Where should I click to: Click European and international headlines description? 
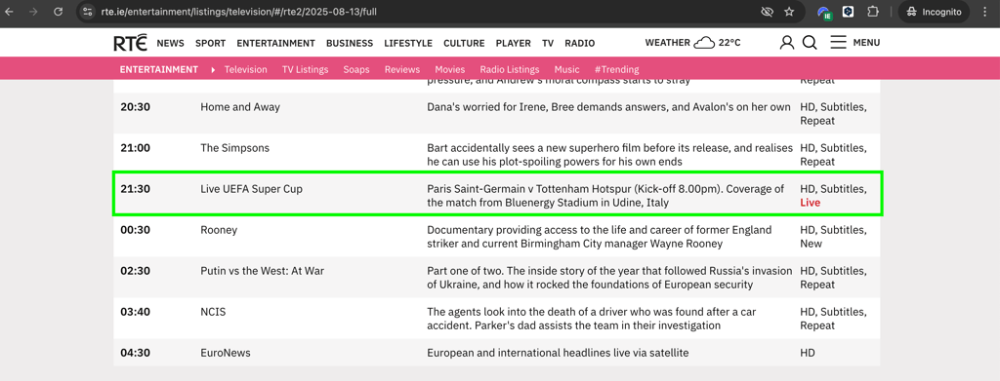[558, 353]
